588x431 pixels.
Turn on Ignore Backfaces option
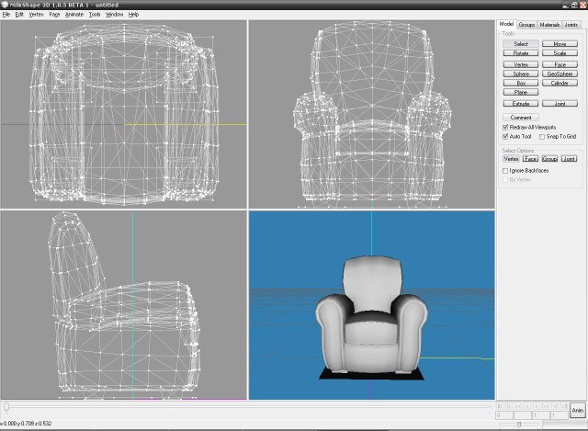pyautogui.click(x=506, y=170)
